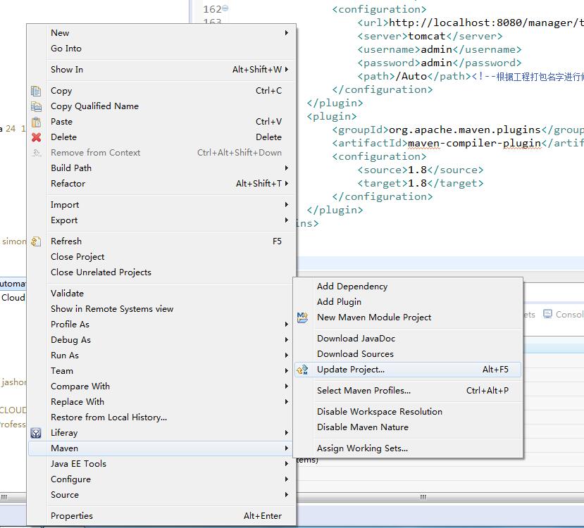Screen dimensions: 584x528
Task: Click the maven-compiler-plugin artifactId text
Action: (x=474, y=143)
